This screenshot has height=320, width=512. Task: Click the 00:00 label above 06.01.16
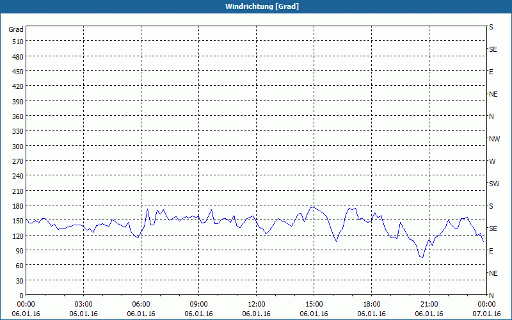(x=26, y=305)
